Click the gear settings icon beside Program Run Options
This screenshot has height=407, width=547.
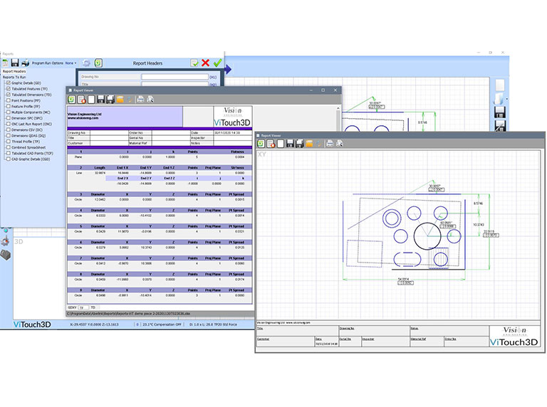(86, 63)
